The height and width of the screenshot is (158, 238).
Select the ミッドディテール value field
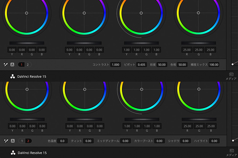[125, 141]
